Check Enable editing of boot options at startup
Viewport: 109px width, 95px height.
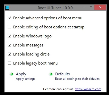pos(9,27)
